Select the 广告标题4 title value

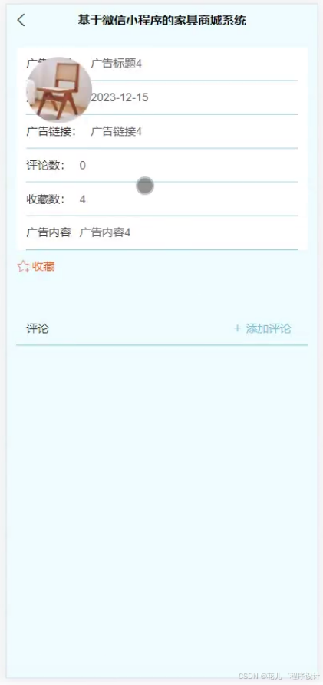[117, 64]
